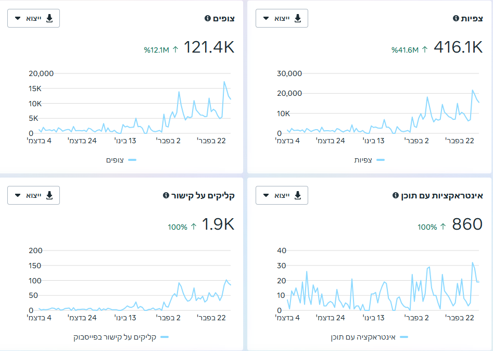Toggle the צפיות legend swatch
Viewport: 493px width, 351px height.
tap(381, 160)
